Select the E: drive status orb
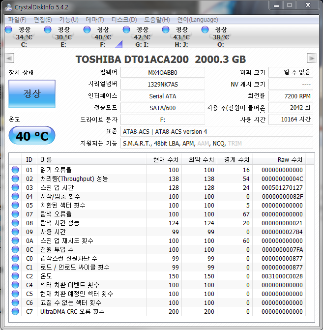 [x=48, y=30]
